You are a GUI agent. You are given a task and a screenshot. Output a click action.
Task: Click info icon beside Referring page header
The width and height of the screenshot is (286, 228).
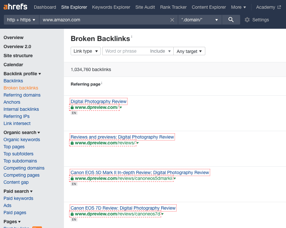[102, 83]
